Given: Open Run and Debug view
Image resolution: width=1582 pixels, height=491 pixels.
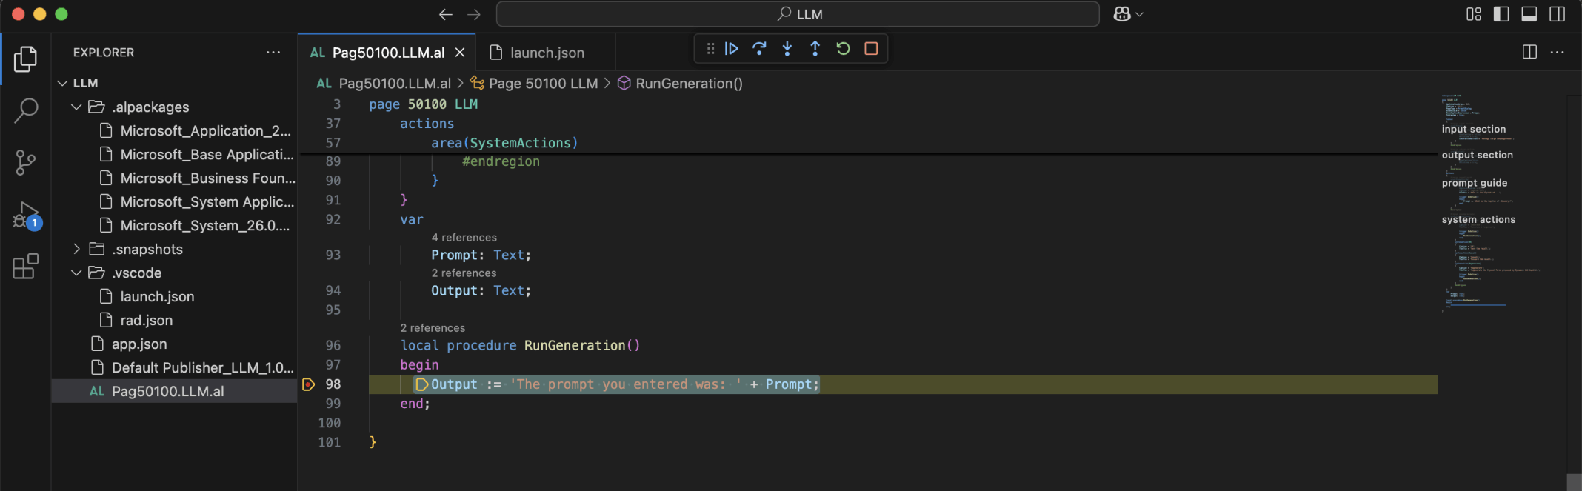Looking at the screenshot, I should (x=26, y=215).
